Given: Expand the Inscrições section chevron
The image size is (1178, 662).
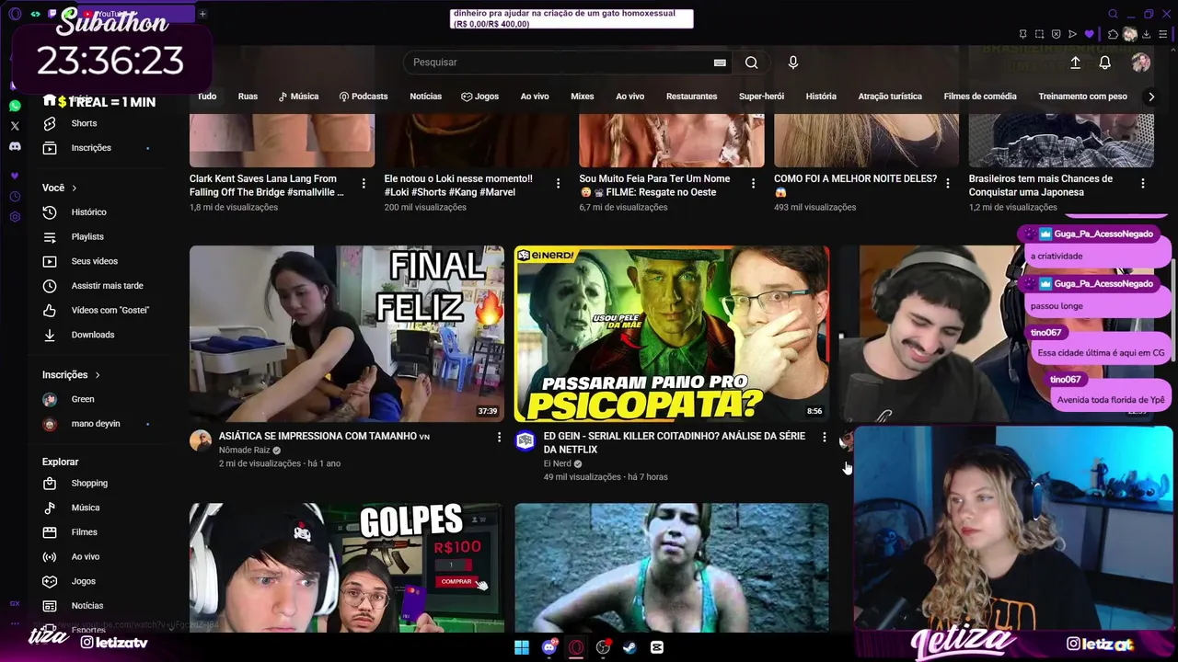Looking at the screenshot, I should (x=98, y=375).
